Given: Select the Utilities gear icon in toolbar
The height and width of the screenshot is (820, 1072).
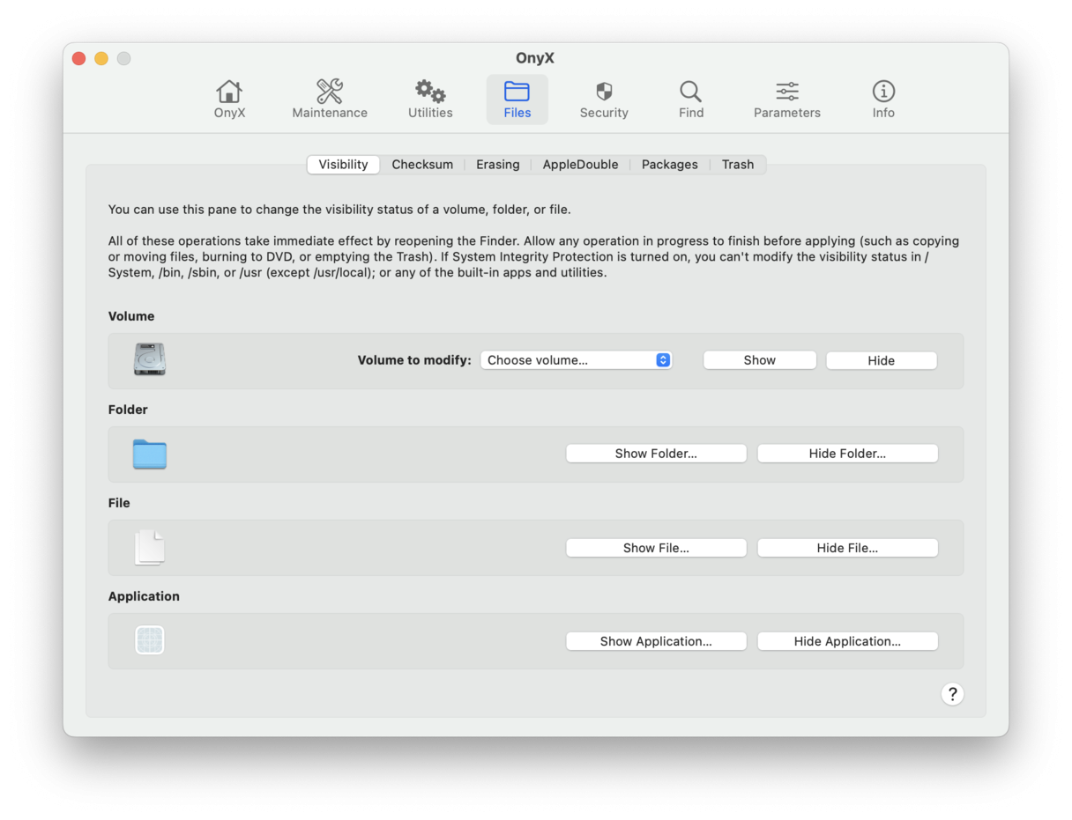Looking at the screenshot, I should point(429,97).
